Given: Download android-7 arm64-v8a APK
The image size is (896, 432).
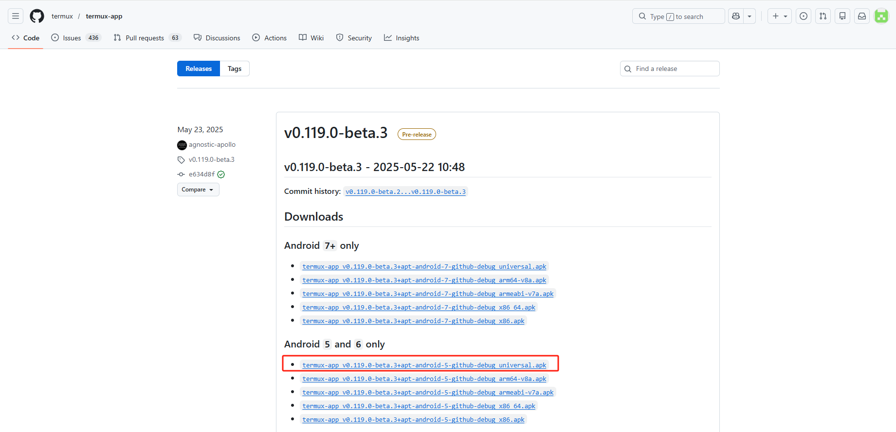Looking at the screenshot, I should (x=424, y=280).
